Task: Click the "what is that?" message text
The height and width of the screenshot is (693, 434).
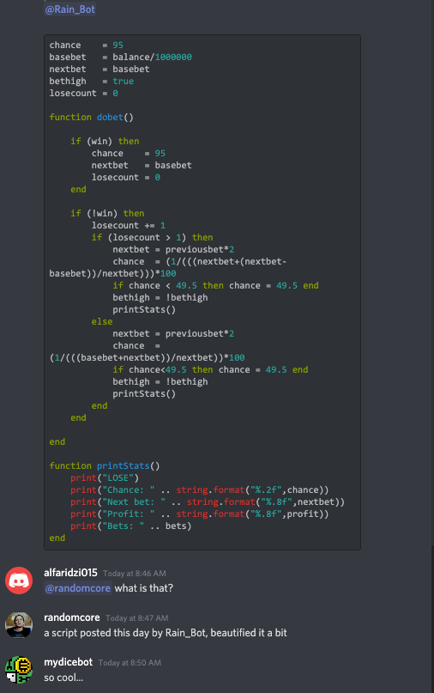Action: tap(144, 588)
